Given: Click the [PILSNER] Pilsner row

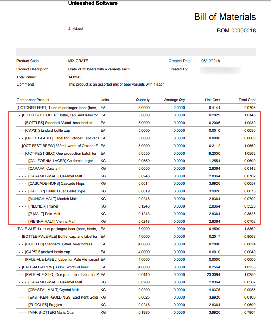Looking at the screenshot, I should point(136,206).
